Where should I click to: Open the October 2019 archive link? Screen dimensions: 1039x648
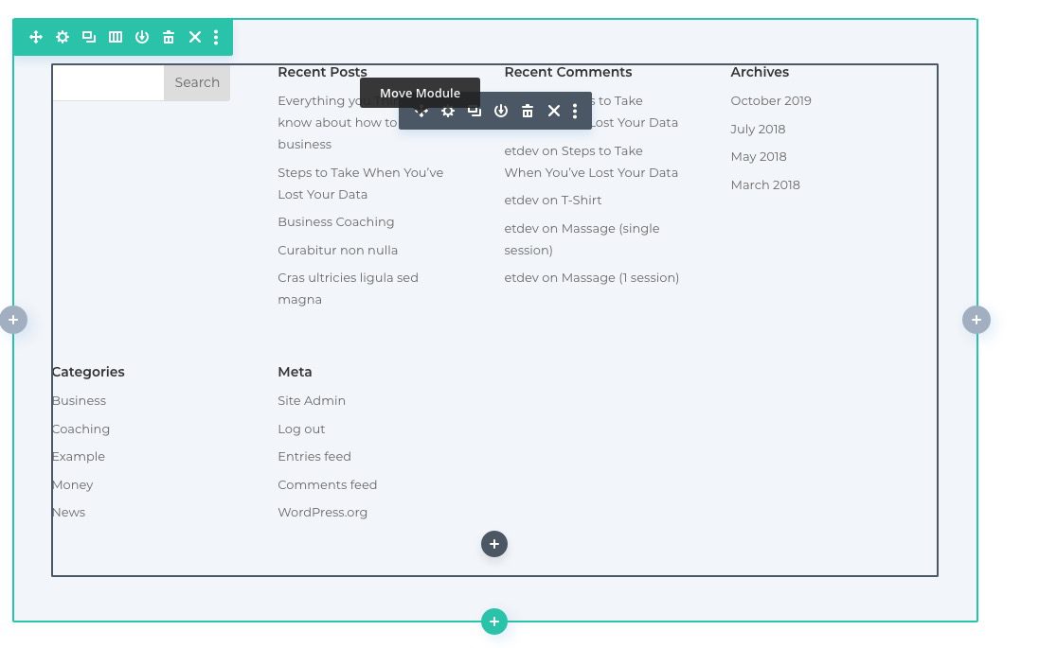(x=770, y=100)
